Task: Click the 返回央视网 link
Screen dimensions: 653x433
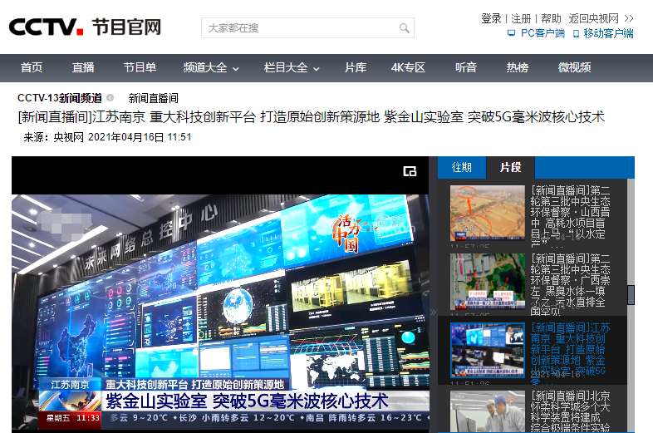Action: [x=594, y=18]
